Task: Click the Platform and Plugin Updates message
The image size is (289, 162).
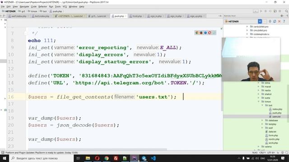Action: [x=42, y=153]
